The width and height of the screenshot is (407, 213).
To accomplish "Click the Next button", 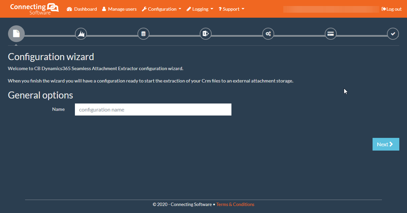I will pos(386,144).
